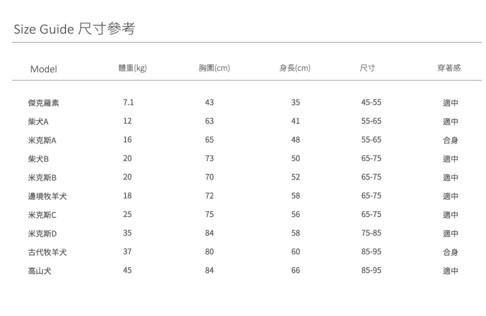
Task: Select the 米克斯A row label
Action: pyautogui.click(x=42, y=140)
